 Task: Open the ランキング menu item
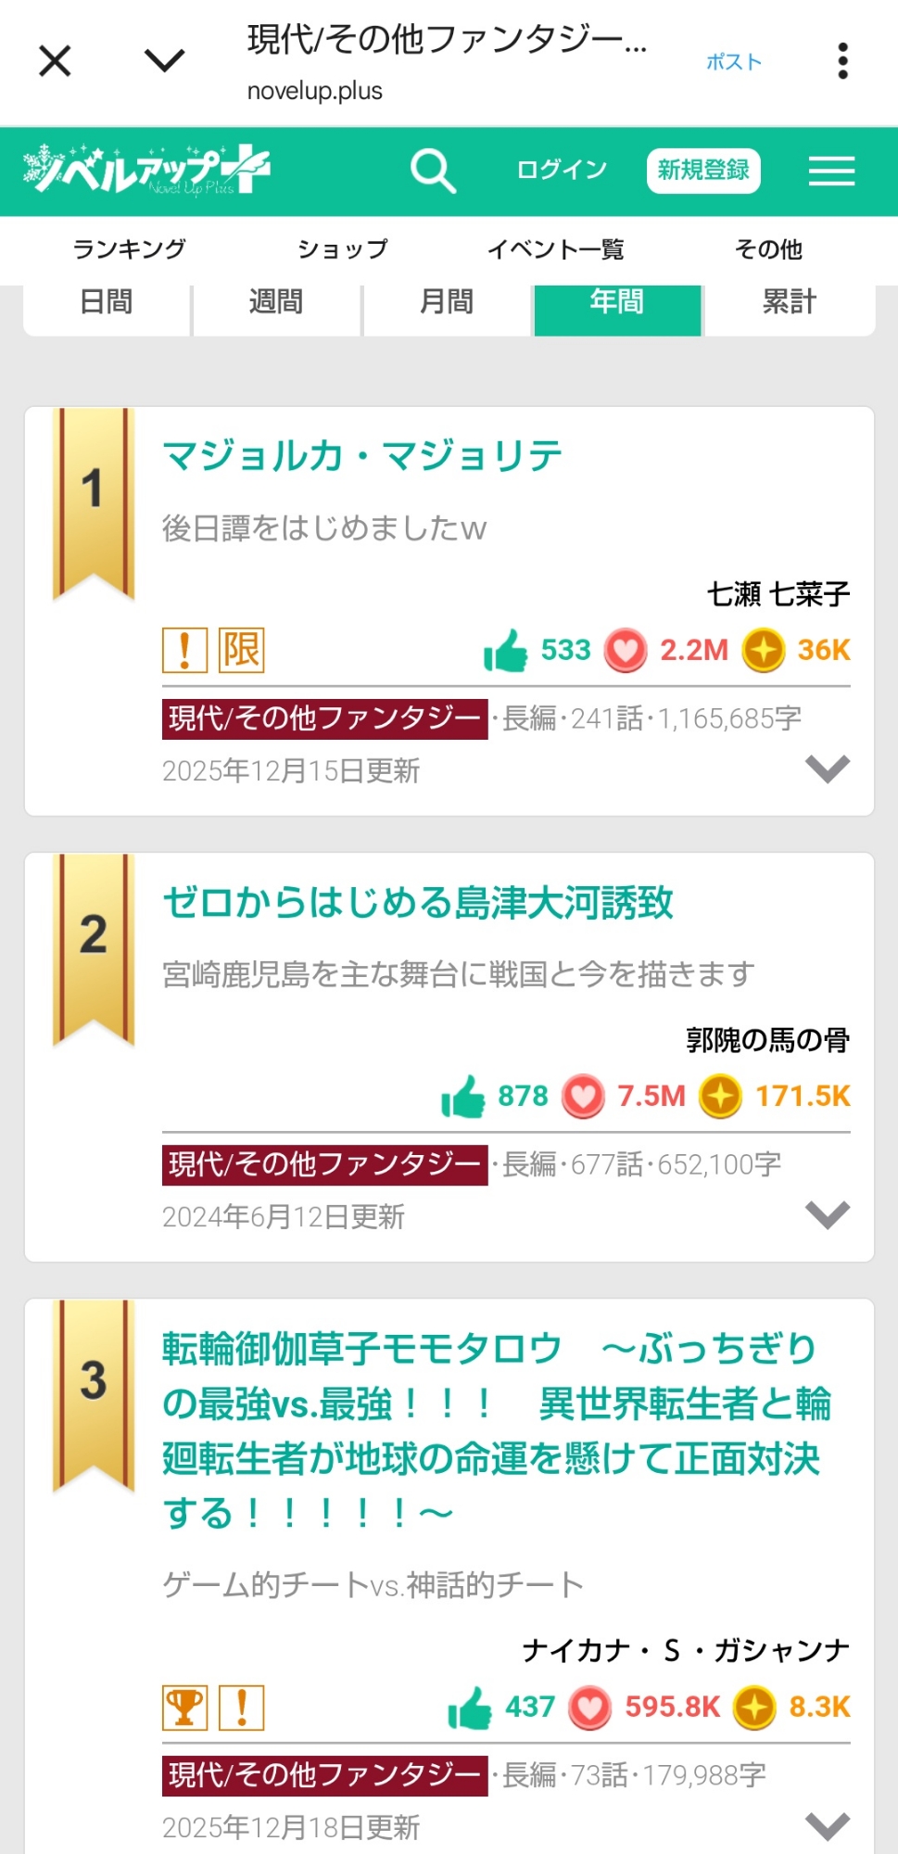[x=129, y=249]
